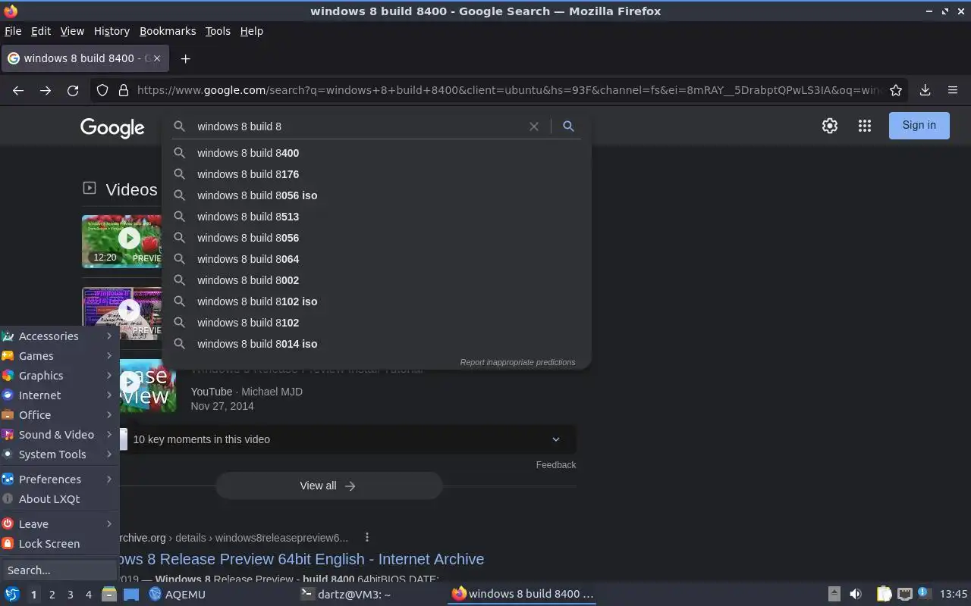
Task: Open the File menu
Action: (13, 31)
